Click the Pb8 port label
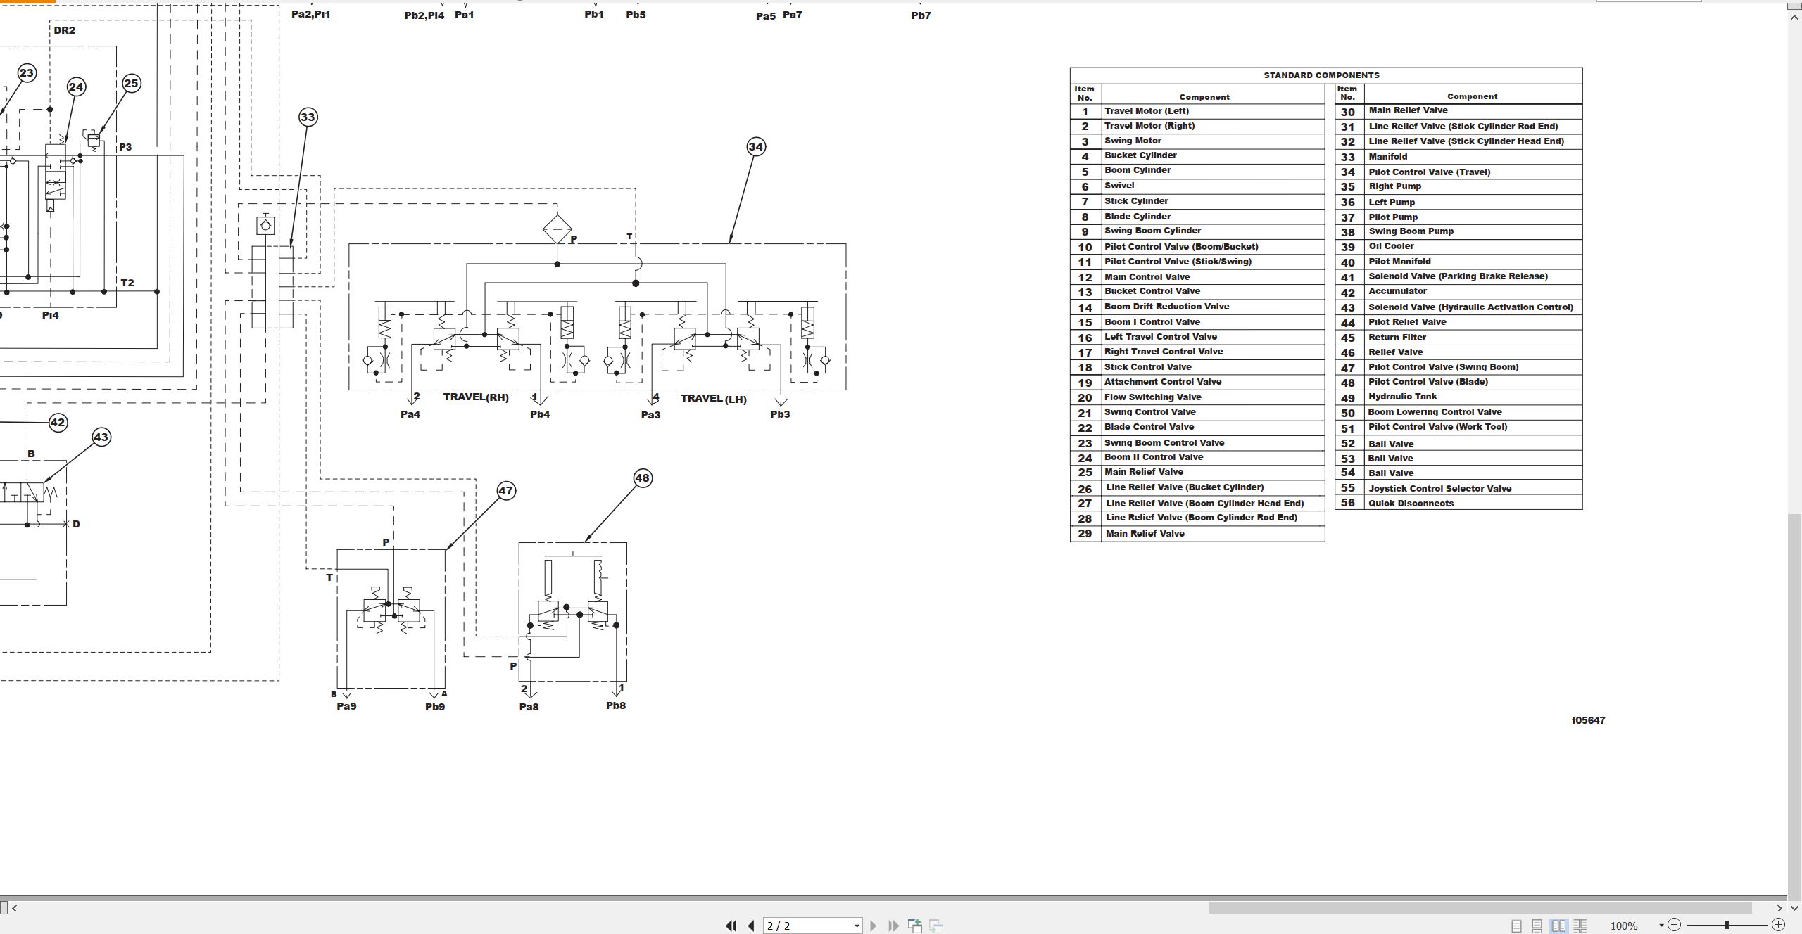1802x934 pixels. click(616, 705)
